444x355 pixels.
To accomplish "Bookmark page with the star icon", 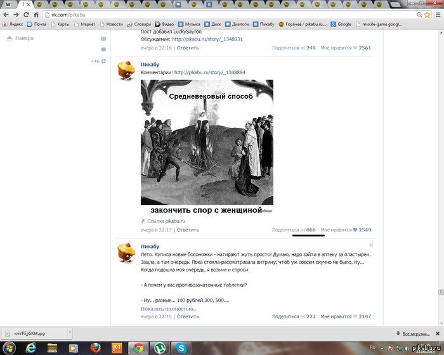I will [x=428, y=15].
